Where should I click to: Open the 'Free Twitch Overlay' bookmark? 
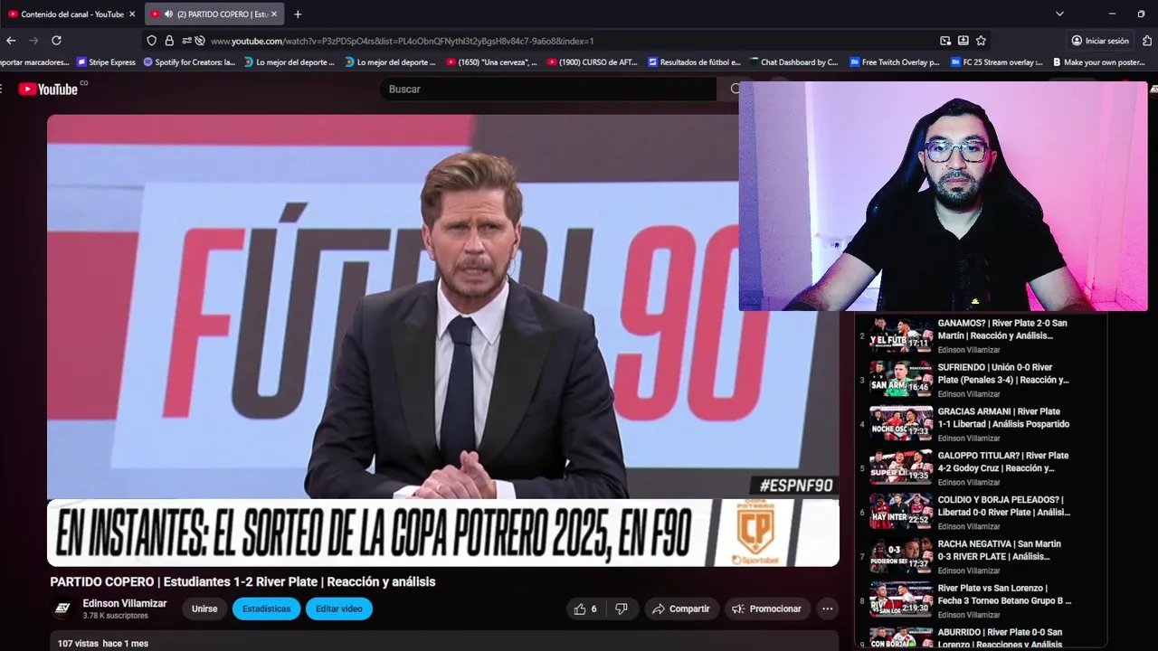pyautogui.click(x=895, y=62)
